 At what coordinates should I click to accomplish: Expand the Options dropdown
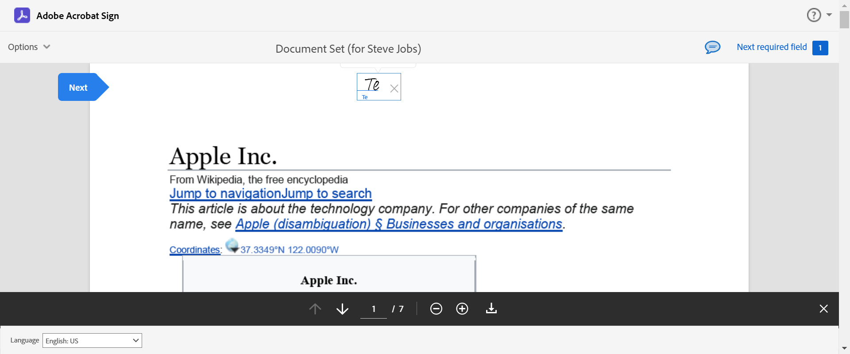pyautogui.click(x=29, y=47)
